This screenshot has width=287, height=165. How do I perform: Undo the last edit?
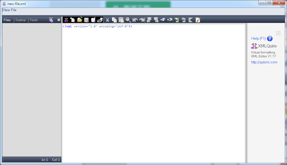pyautogui.click(x=135, y=20)
